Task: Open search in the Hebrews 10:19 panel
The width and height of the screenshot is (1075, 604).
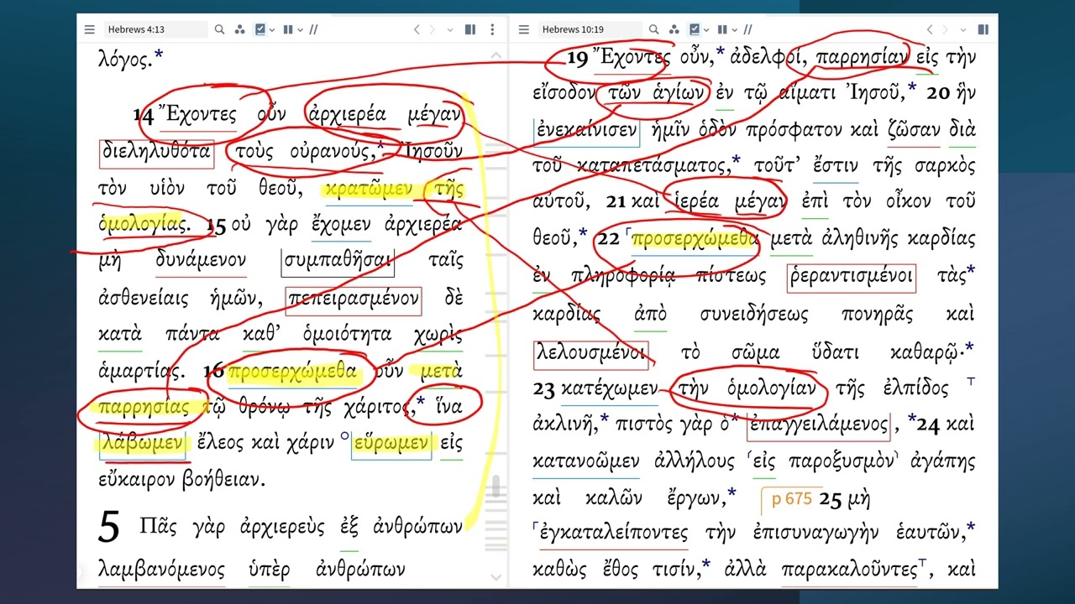Action: point(654,29)
